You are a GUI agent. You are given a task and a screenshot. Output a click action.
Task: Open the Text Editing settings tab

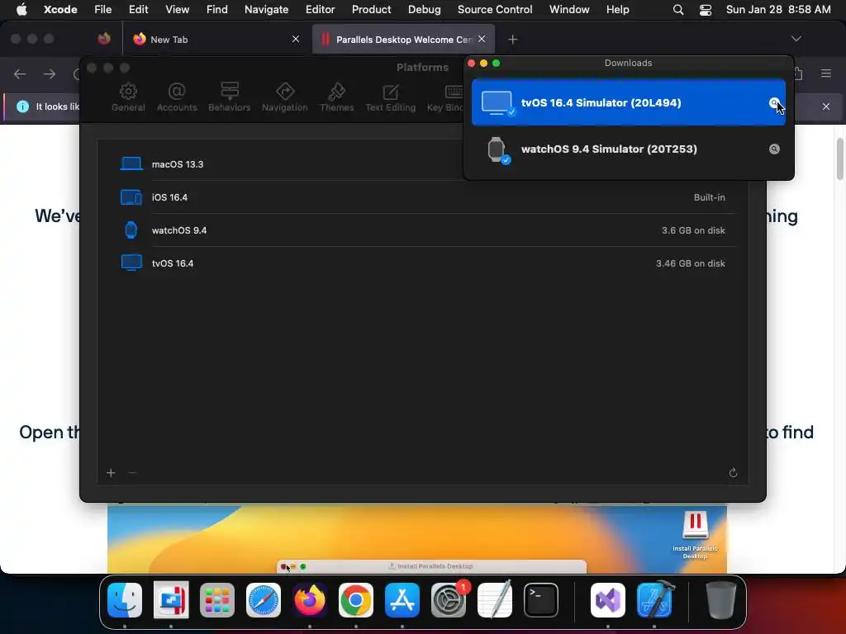click(391, 97)
